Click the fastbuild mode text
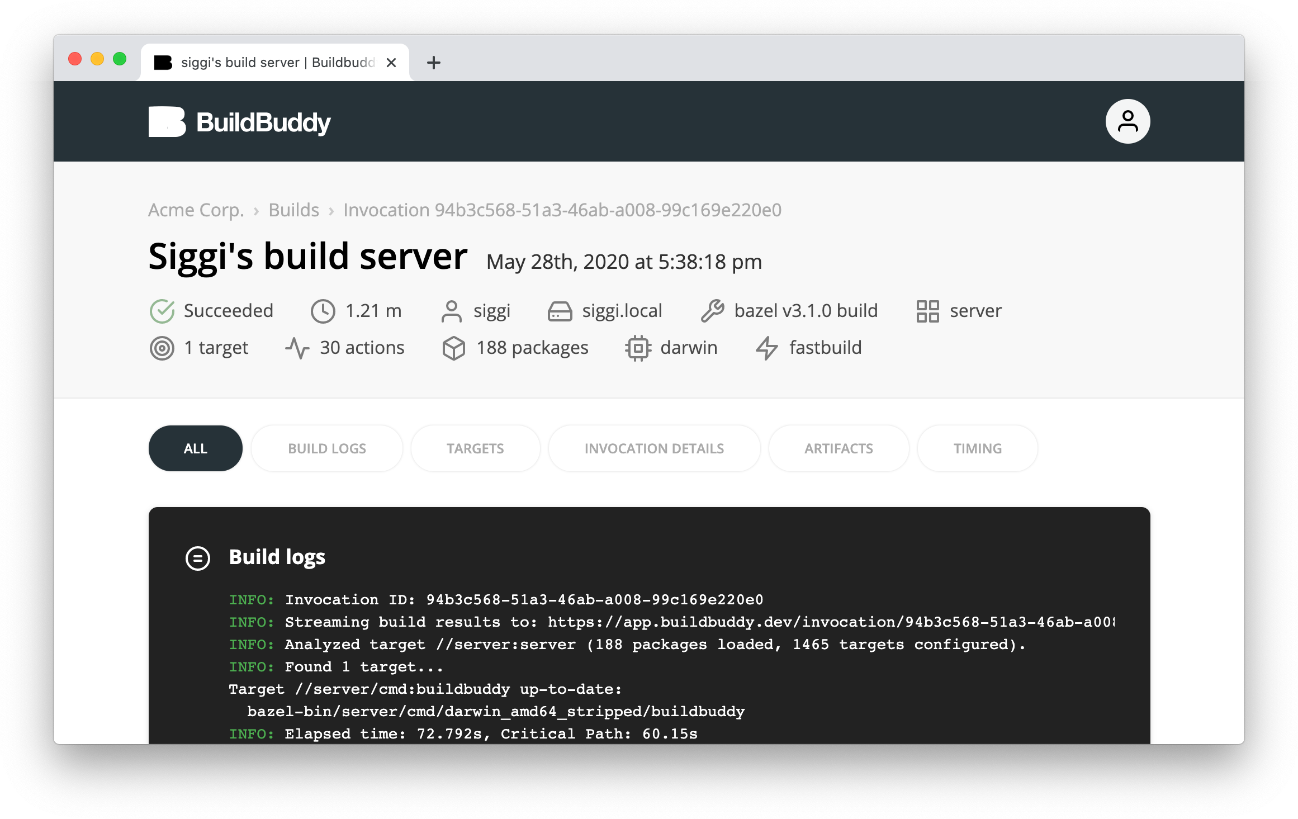1298x819 pixels. click(x=826, y=348)
